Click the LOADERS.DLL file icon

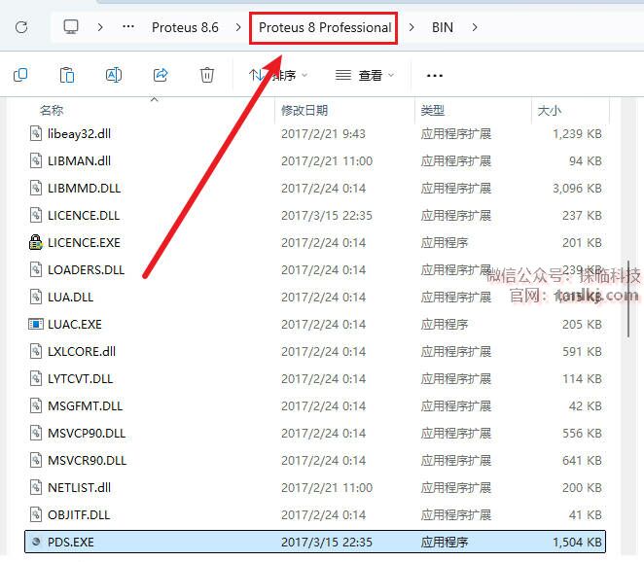click(36, 269)
